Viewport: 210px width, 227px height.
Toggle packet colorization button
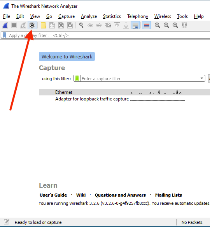[x=146, y=25]
